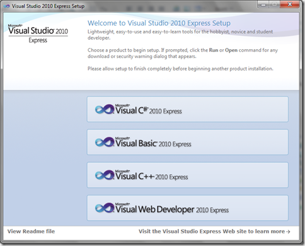305x246 pixels.
Task: Install Visual C++ 2010 Express
Action: 188,175
